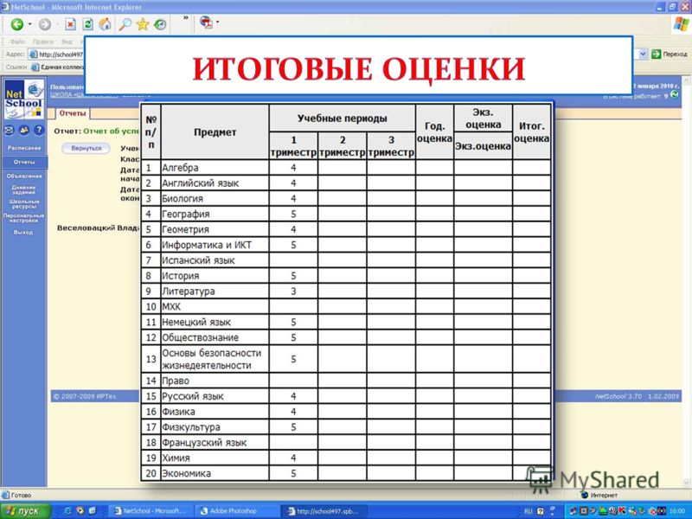692x519 pixels.
Task: Click the Информатика и ИКТ subject name
Action: [x=207, y=245]
